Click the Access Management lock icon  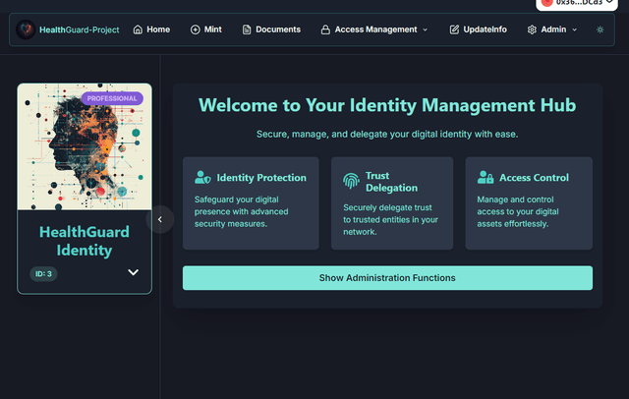pos(325,29)
